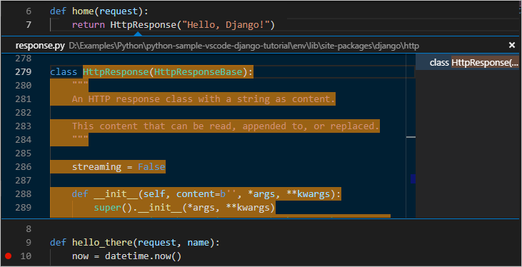The width and height of the screenshot is (522, 267).
Task: Click the blue marker in the overview ruler
Action: [x=413, y=178]
